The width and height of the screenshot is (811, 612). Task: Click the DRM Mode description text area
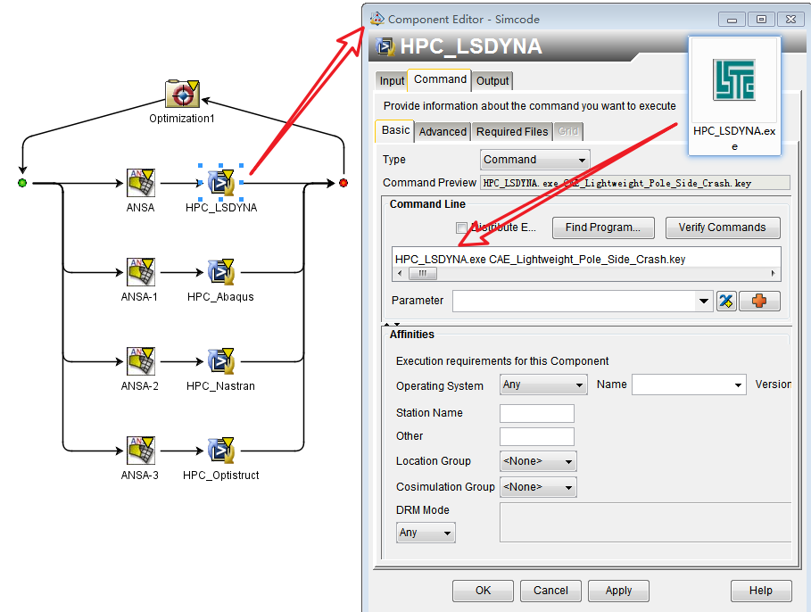pos(645,523)
